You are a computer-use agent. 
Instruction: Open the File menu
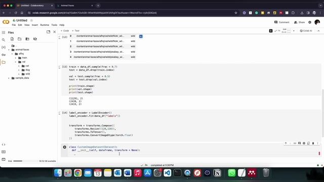[14, 25]
